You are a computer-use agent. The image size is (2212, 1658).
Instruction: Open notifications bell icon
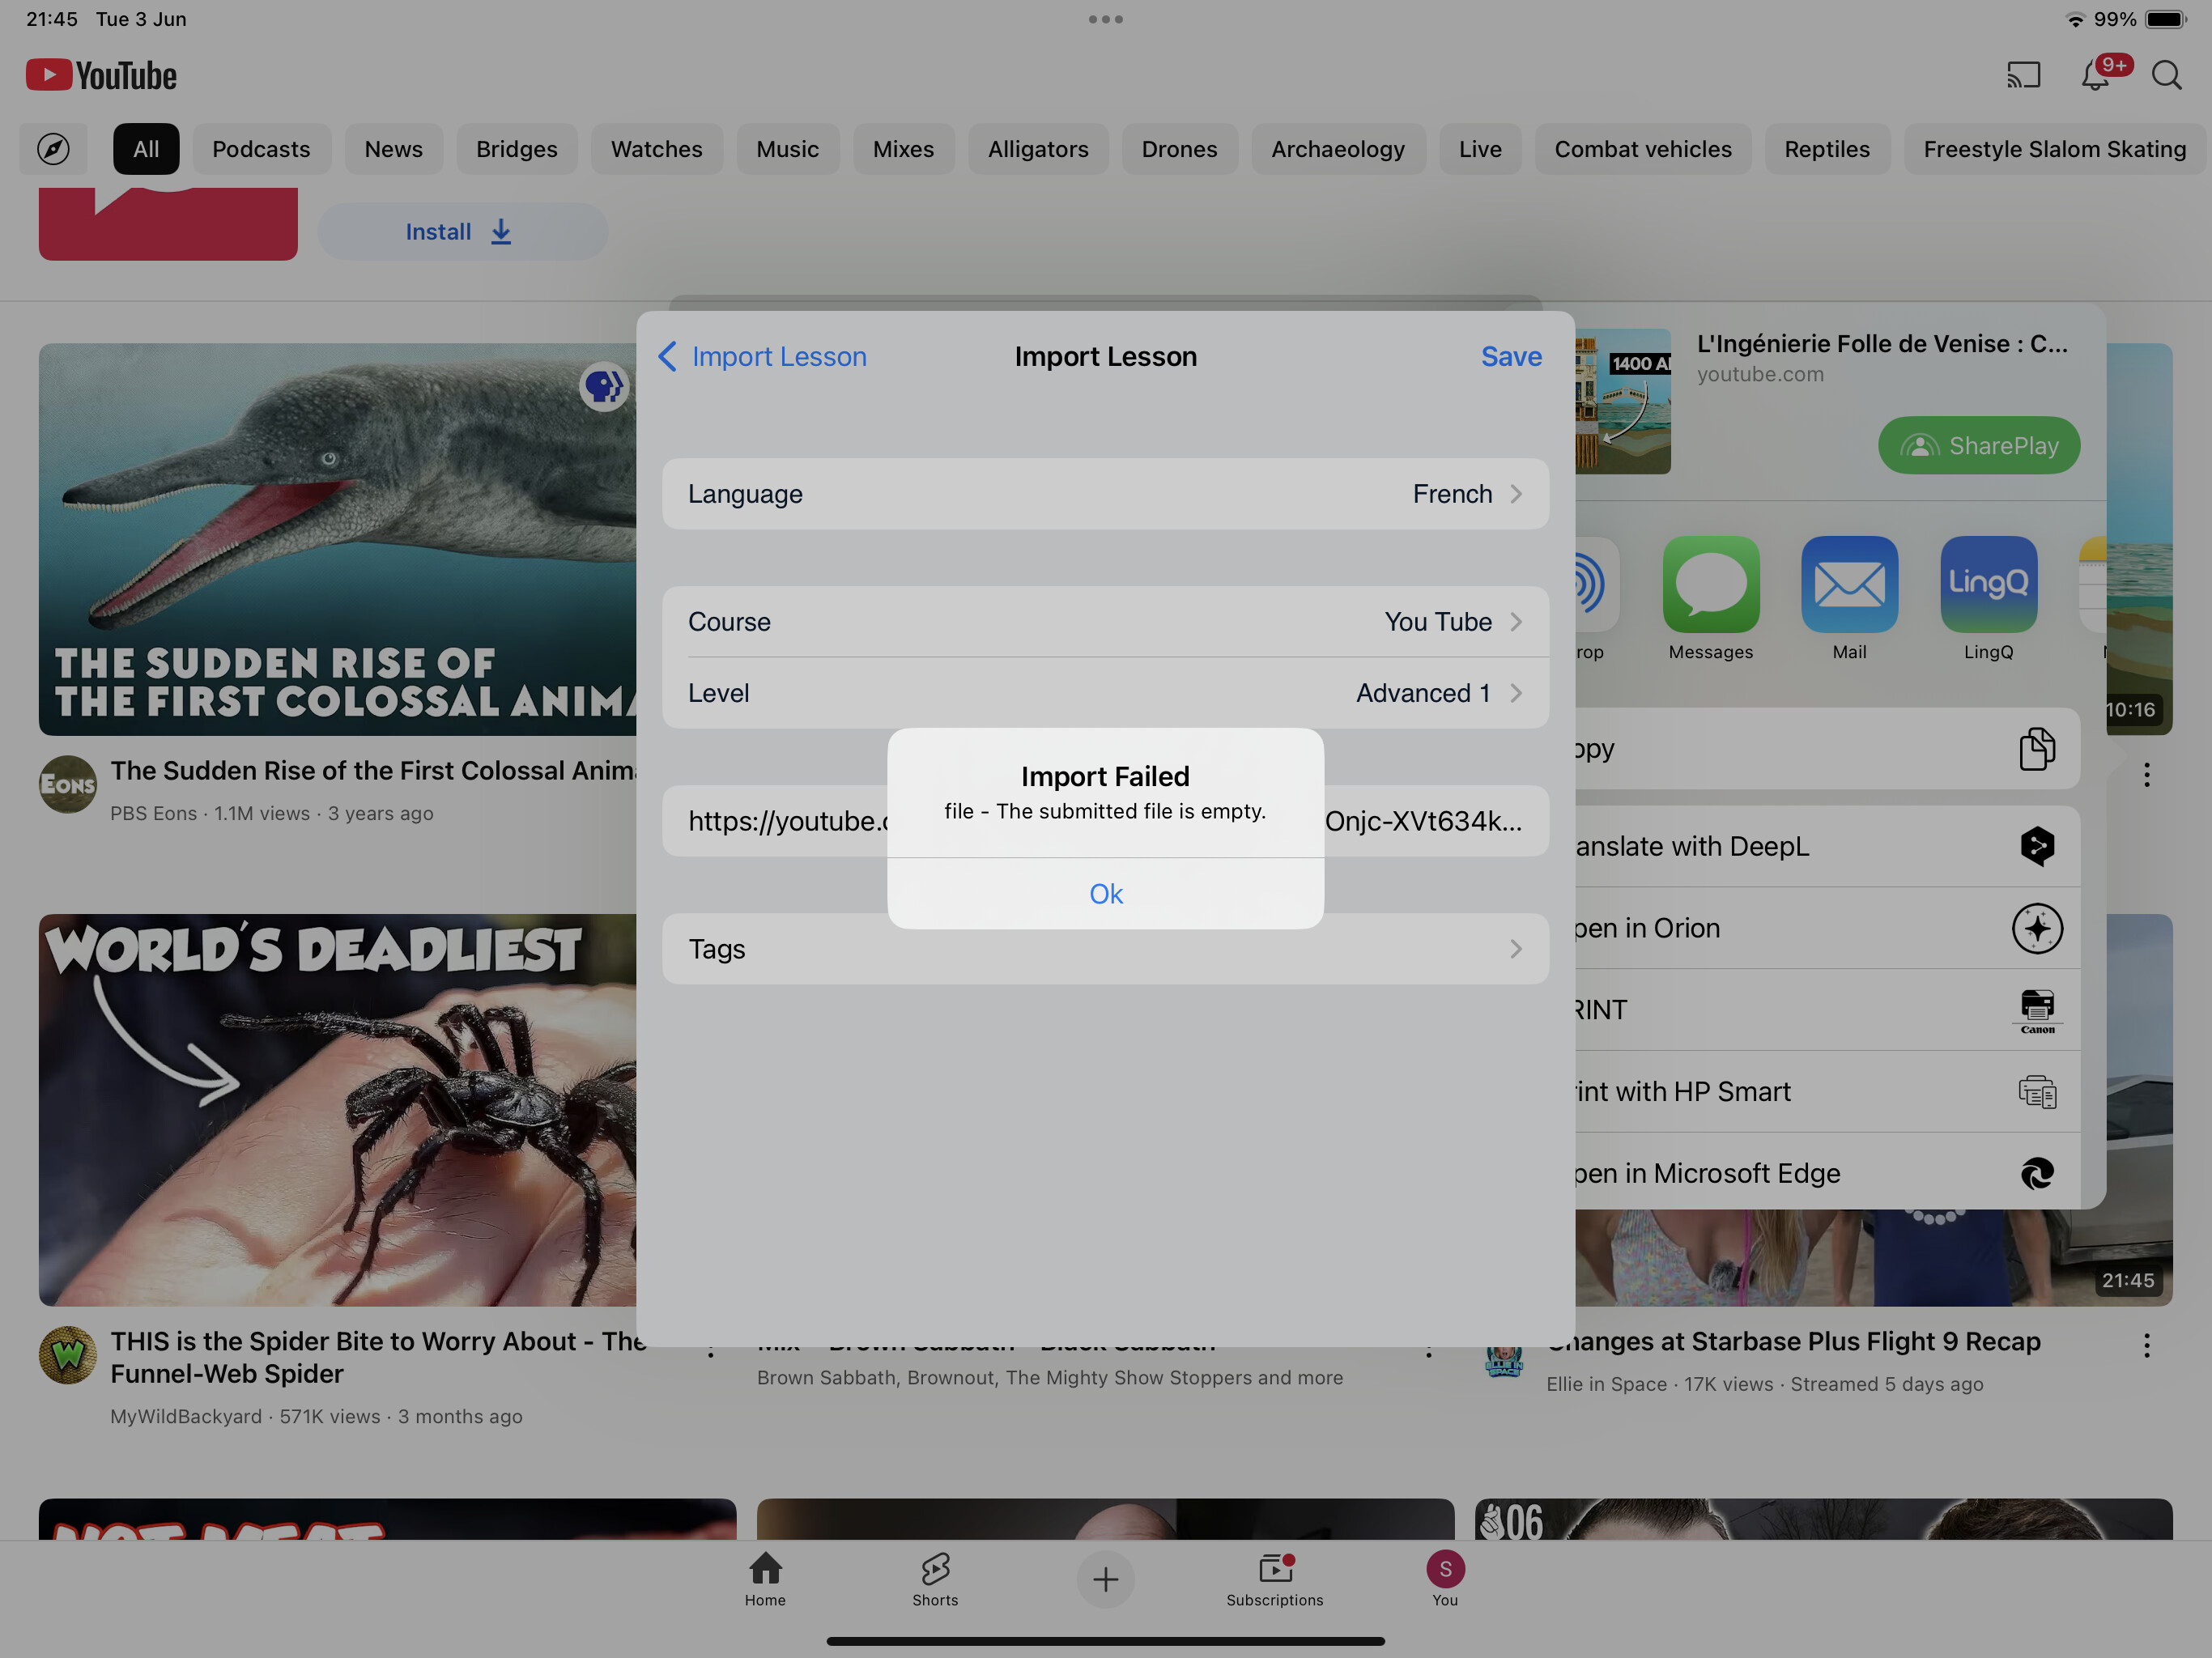click(x=2095, y=75)
